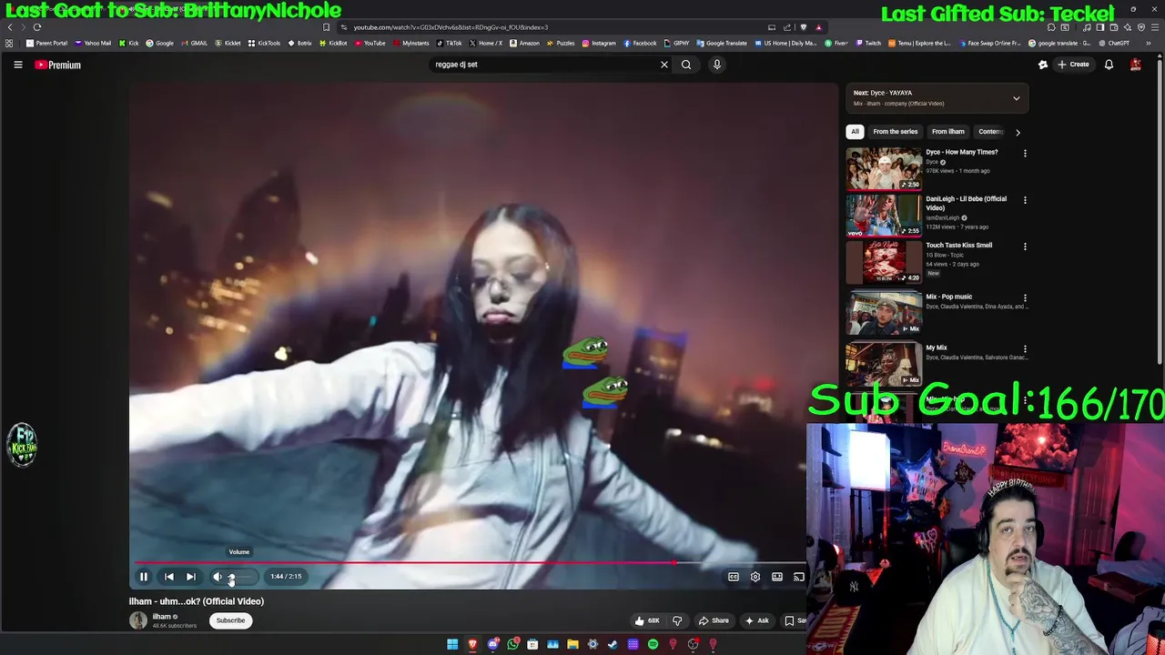This screenshot has width=1165, height=655.
Task: Subscribe to the ilham channel
Action: point(230,620)
